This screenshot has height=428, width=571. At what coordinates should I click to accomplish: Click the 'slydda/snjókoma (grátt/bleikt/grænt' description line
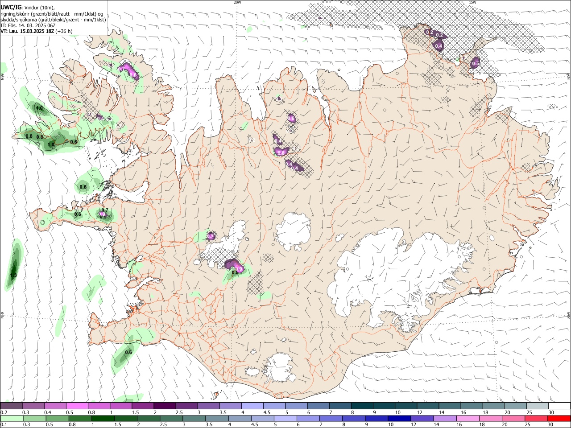[x=53, y=20]
